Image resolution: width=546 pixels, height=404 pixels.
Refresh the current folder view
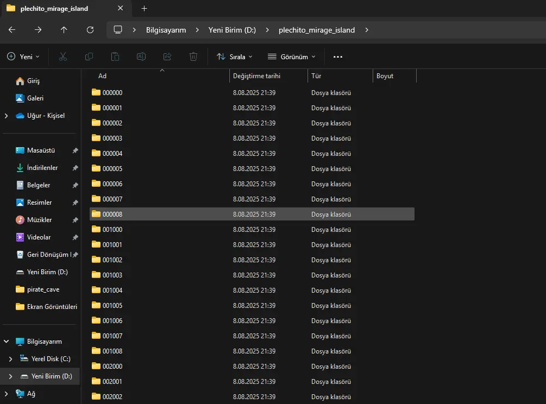click(90, 30)
